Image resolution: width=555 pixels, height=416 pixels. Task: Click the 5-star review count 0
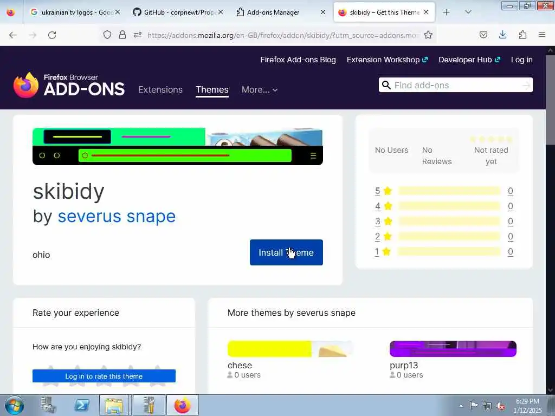point(511,191)
